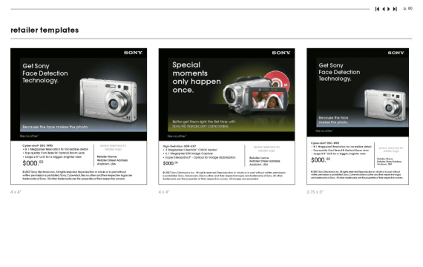Jump to the last page with the last-page arrow
This screenshot has height=267, width=423.
click(x=395, y=9)
